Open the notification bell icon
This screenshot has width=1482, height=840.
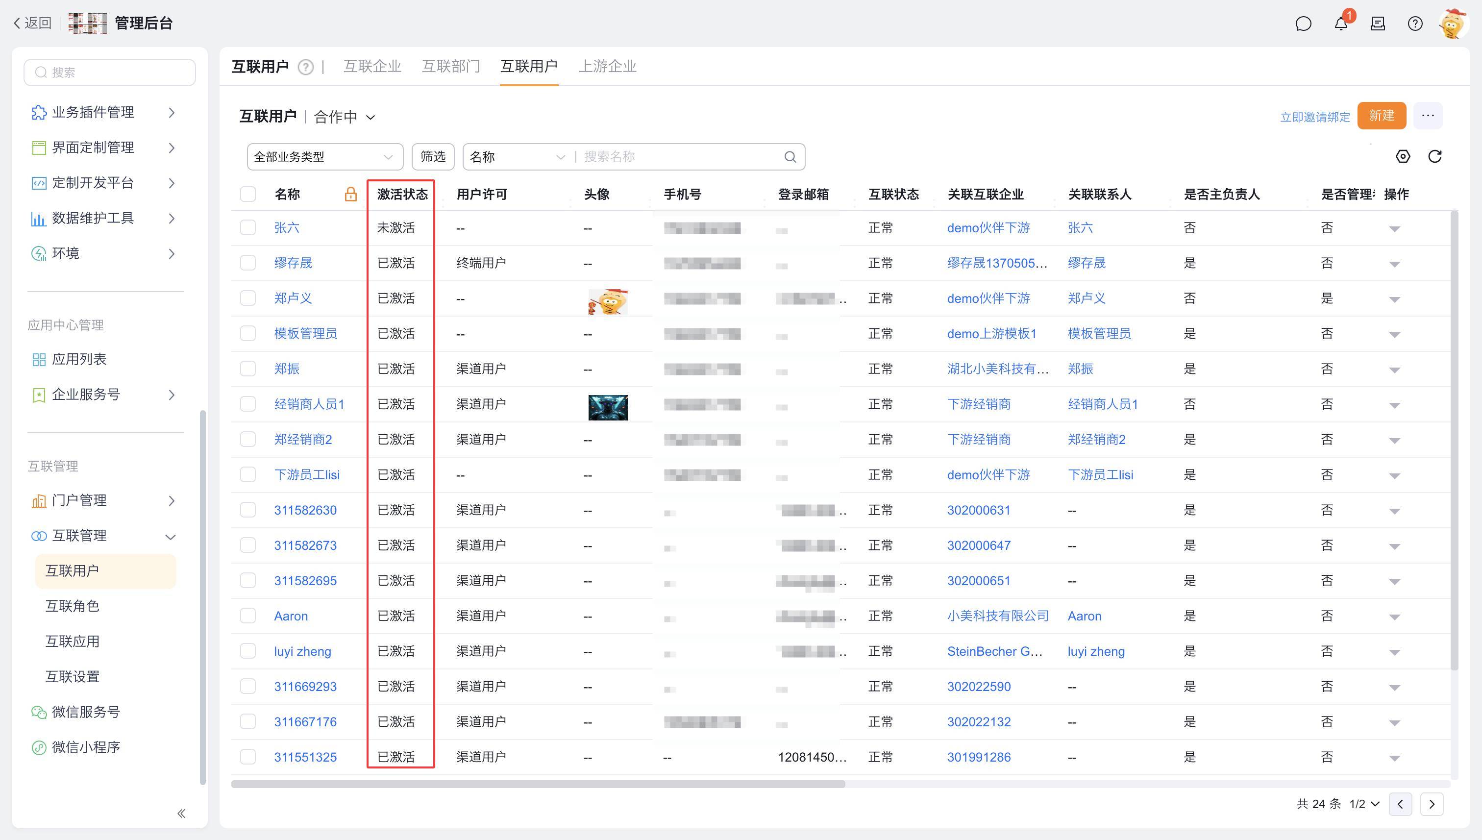[1341, 24]
